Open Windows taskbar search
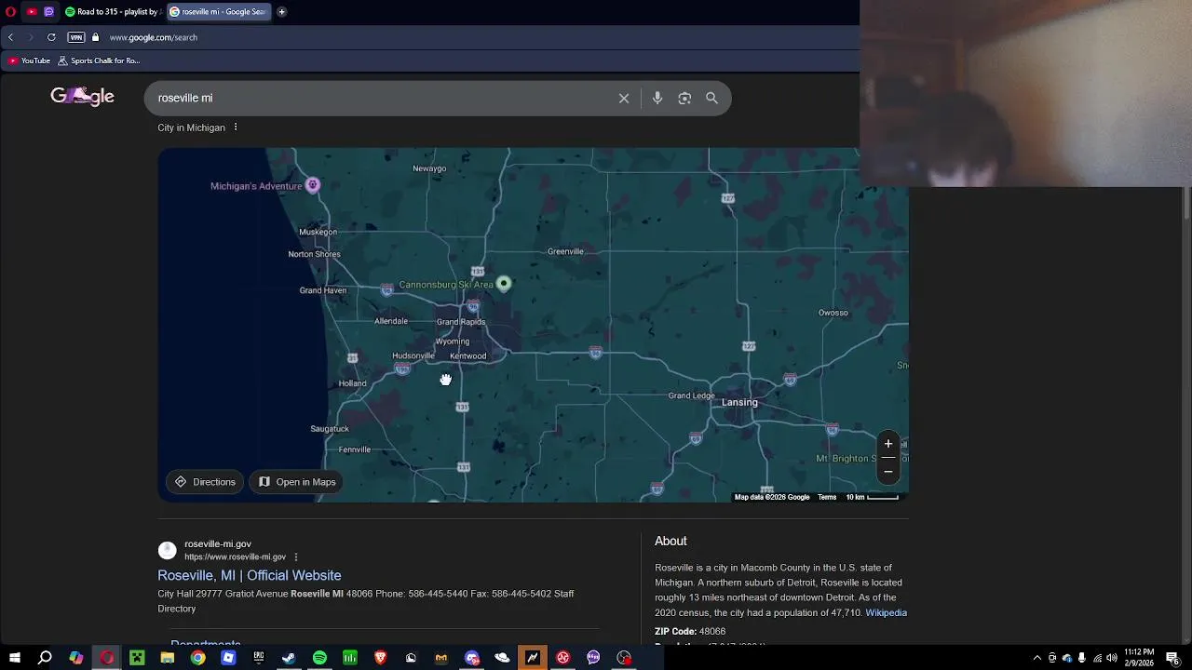 click(x=45, y=658)
